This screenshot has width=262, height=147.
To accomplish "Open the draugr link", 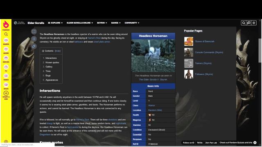I will pyautogui.click(x=50, y=123).
